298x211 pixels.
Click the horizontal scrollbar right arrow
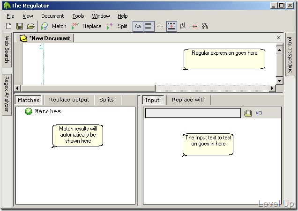(x=272, y=88)
